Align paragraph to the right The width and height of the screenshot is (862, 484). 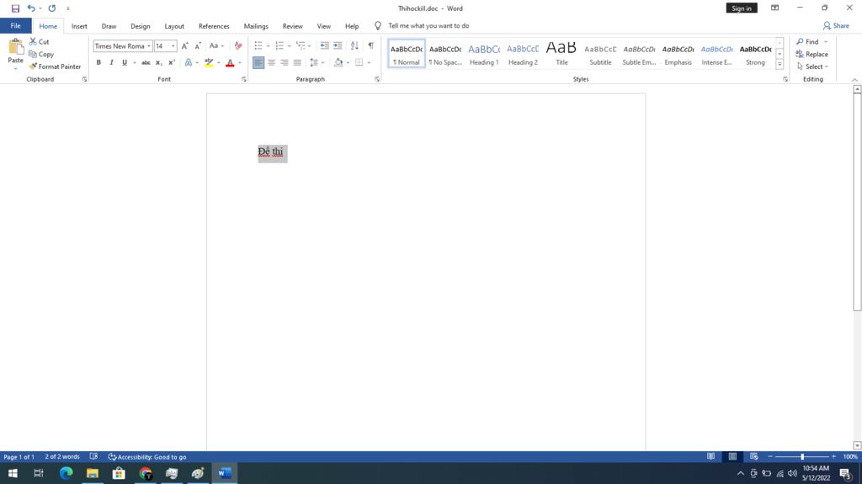coord(285,62)
